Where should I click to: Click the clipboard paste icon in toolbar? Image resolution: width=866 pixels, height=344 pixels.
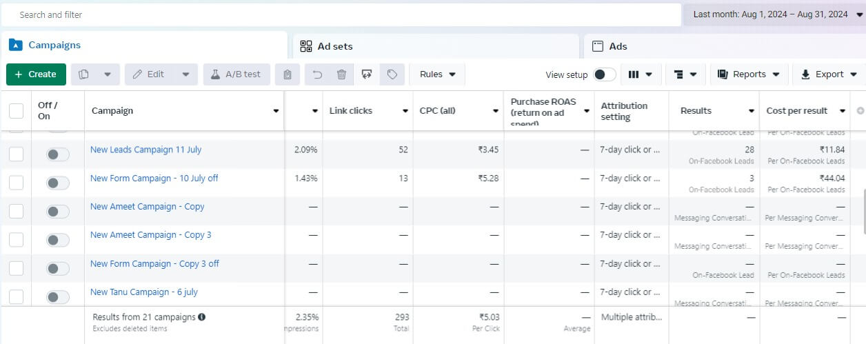coord(287,74)
